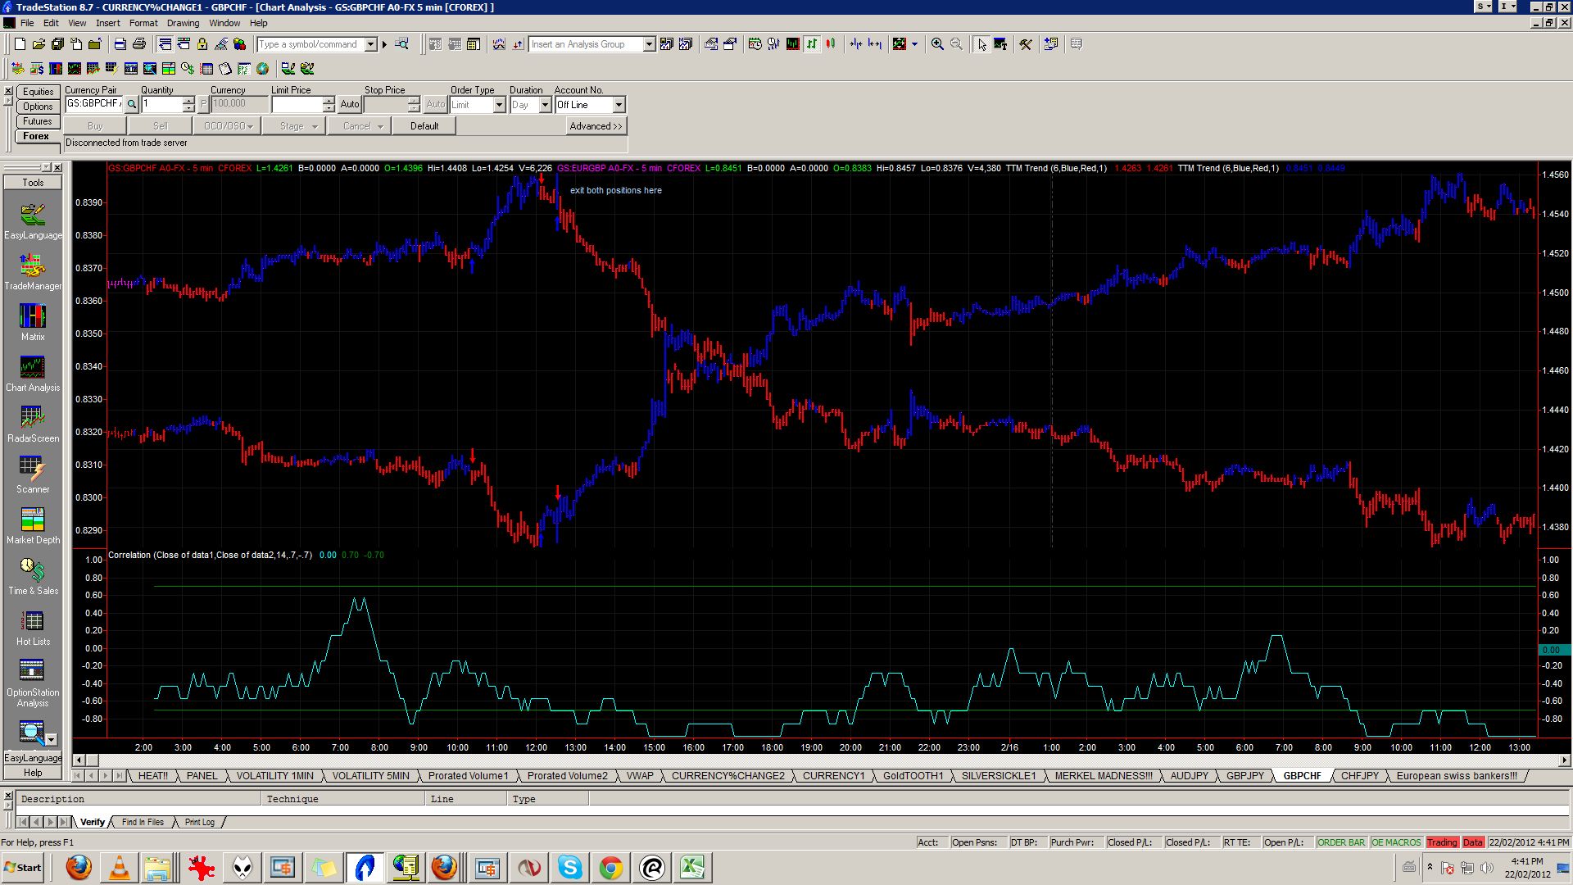Screen dimensions: 1573x885
Task: Open TradeManager from the Tools panel
Action: click(33, 271)
